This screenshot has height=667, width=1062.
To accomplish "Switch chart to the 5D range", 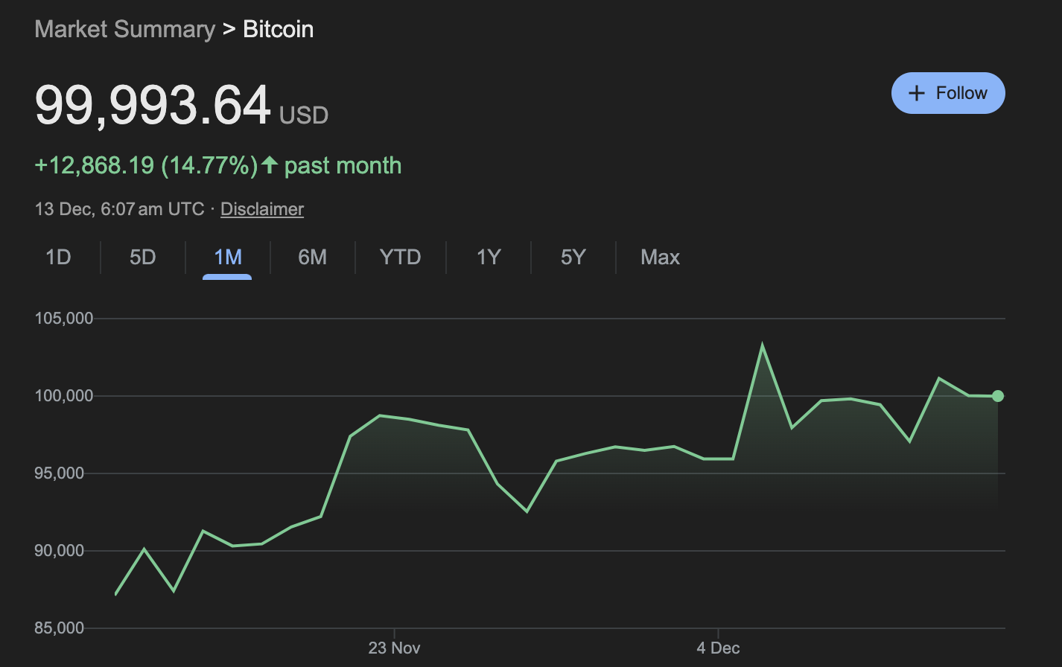I will pos(143,258).
